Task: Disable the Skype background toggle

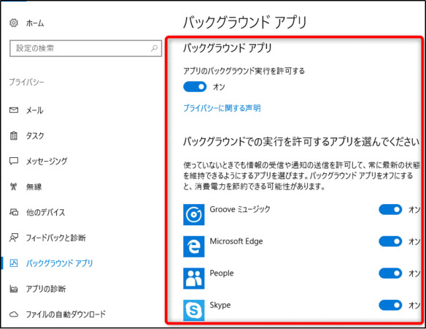Action: (x=390, y=305)
